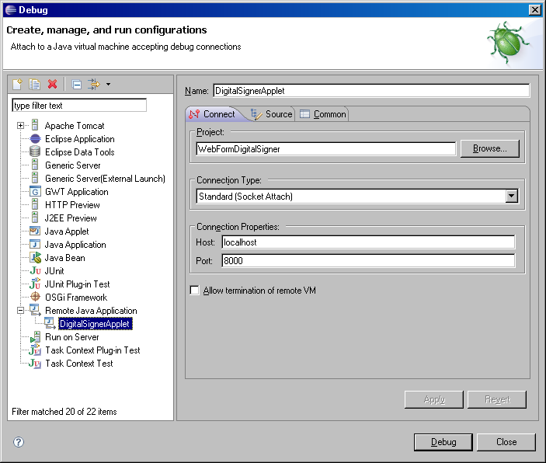Screen dimensions: 546x463
Task: Select DigitalSignerApplet in the tree
Action: [95, 324]
